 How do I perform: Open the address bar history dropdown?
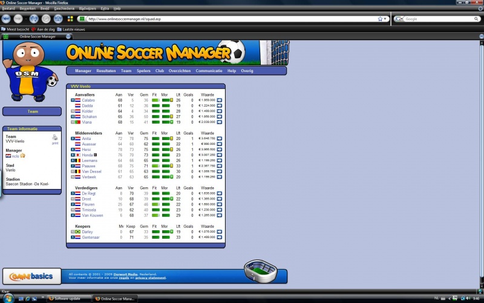point(385,19)
